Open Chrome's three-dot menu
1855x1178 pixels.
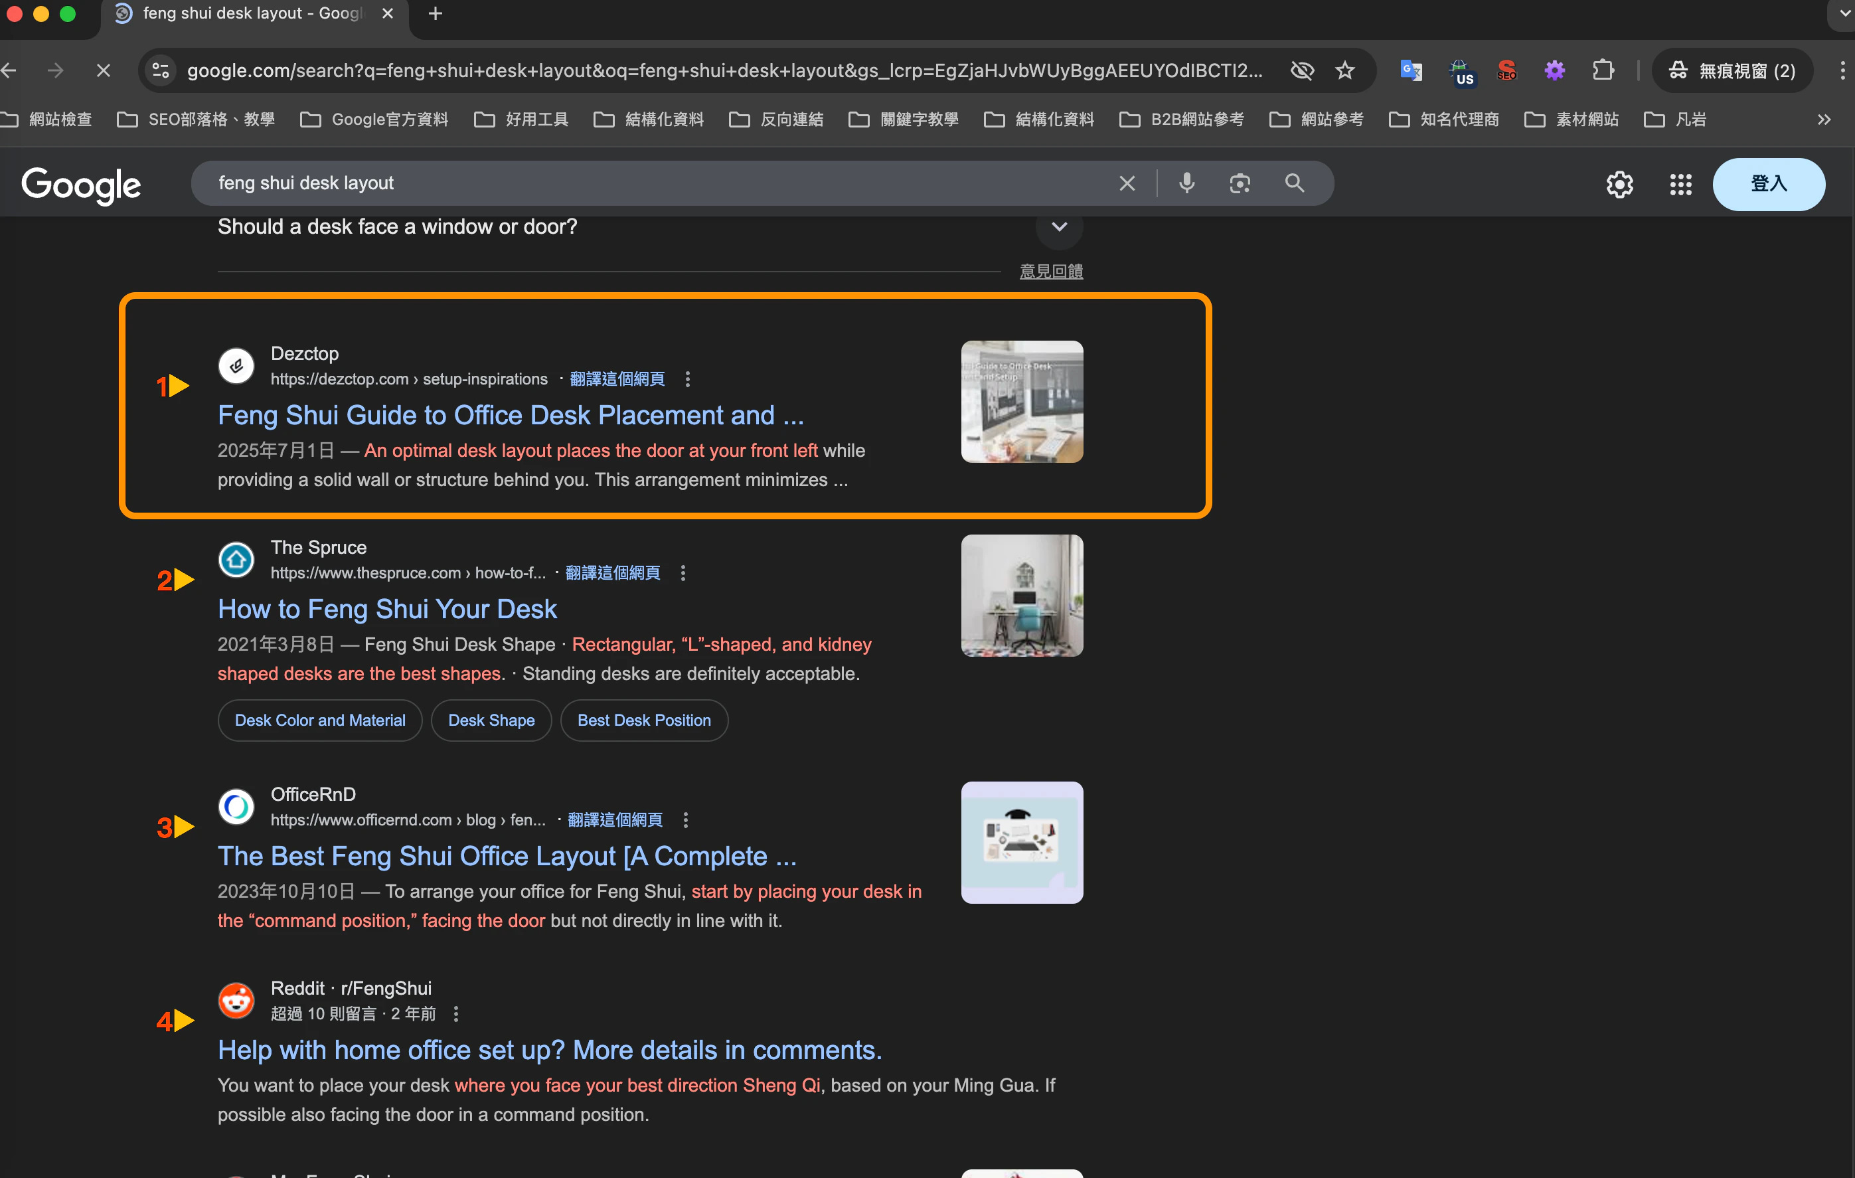point(1842,71)
